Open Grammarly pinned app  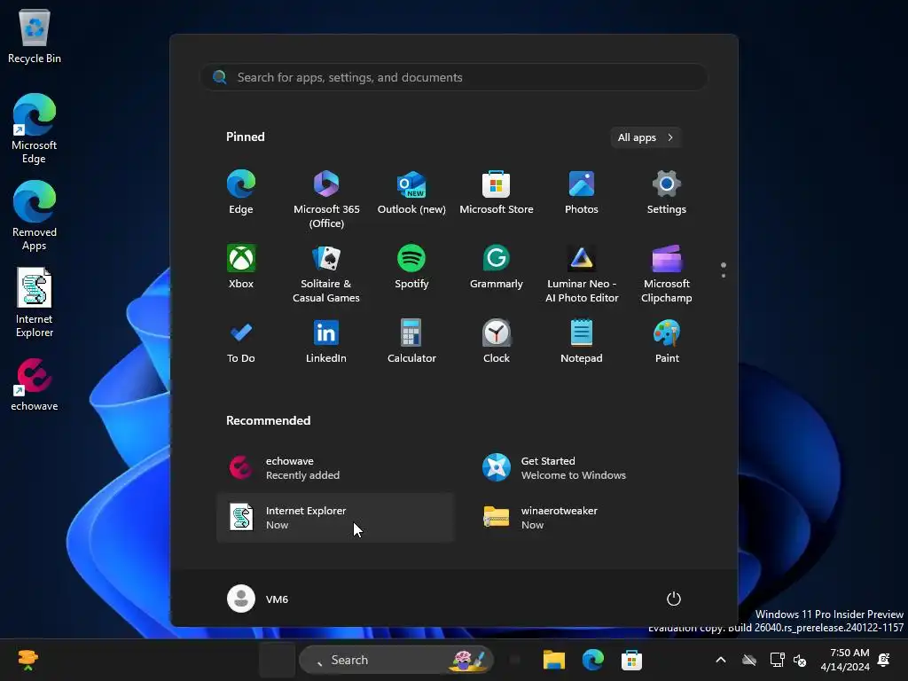coord(497,267)
